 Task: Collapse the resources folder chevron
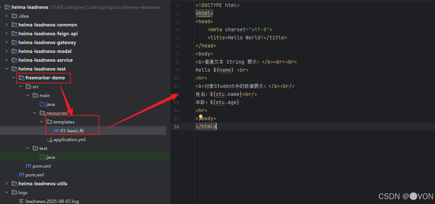pos(35,113)
